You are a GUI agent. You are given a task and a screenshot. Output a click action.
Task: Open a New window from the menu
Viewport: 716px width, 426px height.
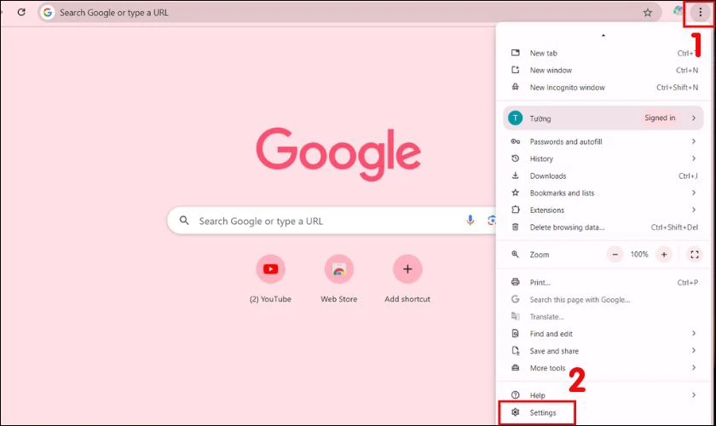pos(603,71)
